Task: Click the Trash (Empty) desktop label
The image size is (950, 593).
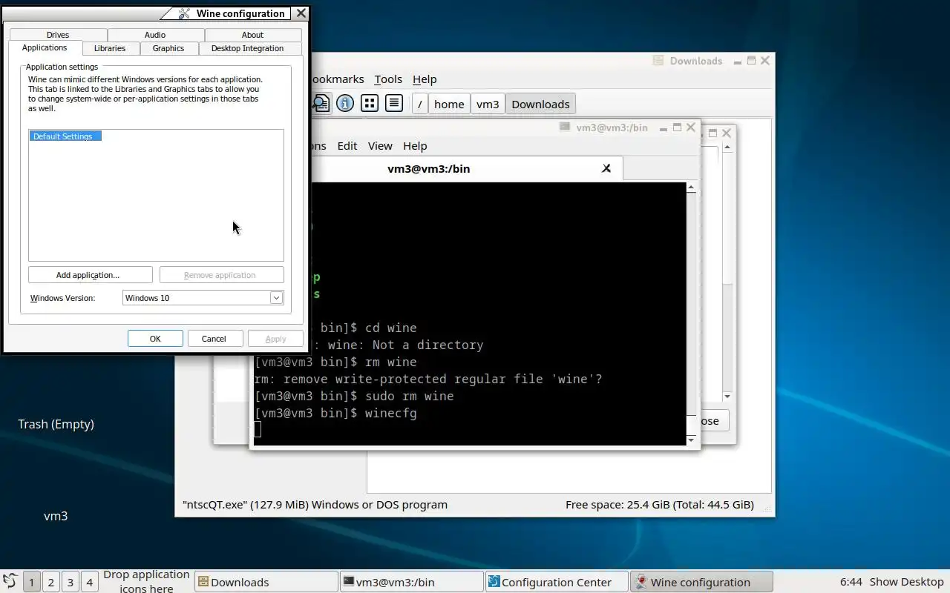Action: [56, 424]
